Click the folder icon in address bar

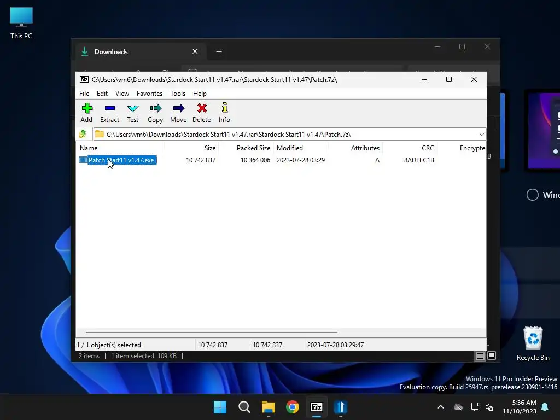pyautogui.click(x=100, y=135)
